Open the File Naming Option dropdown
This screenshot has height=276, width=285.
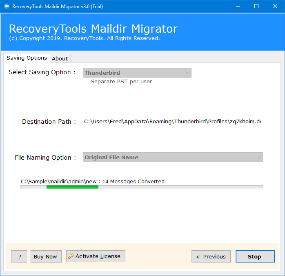pos(173,157)
